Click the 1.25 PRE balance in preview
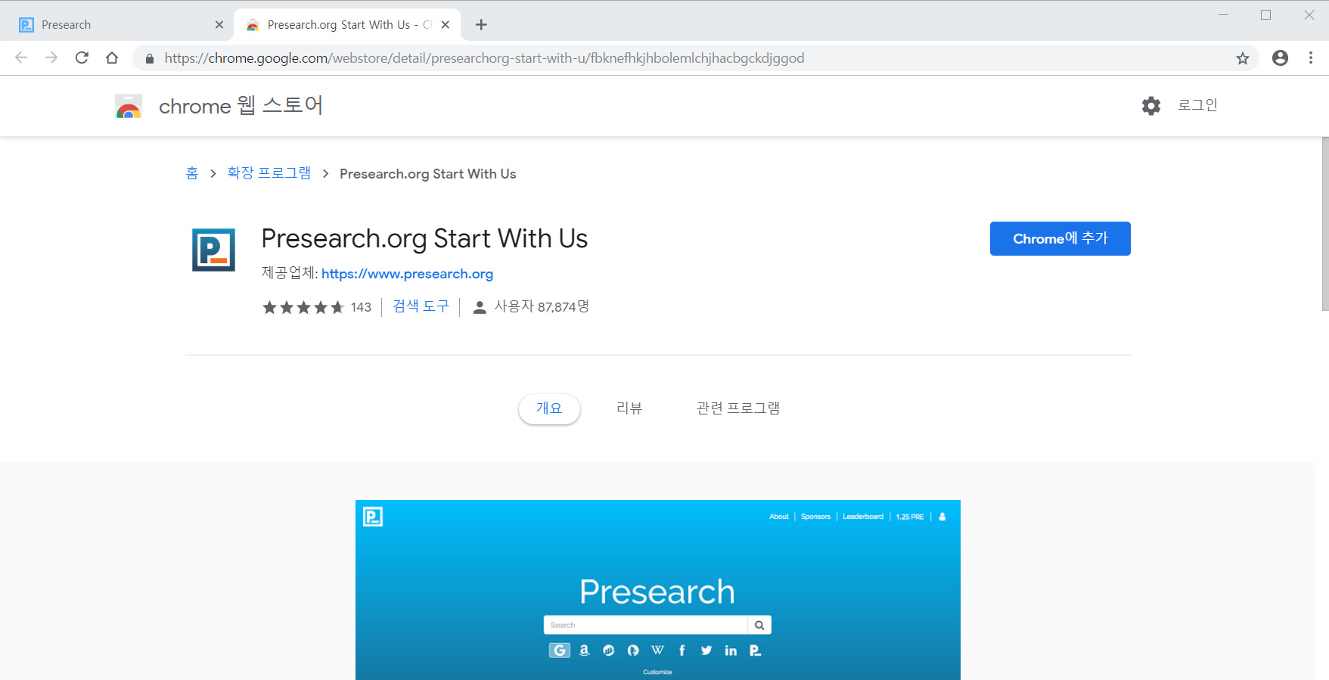This screenshot has height=680, width=1329. click(910, 517)
